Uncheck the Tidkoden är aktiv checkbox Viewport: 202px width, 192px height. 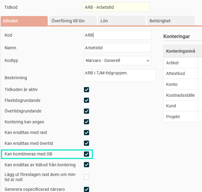click(87, 89)
